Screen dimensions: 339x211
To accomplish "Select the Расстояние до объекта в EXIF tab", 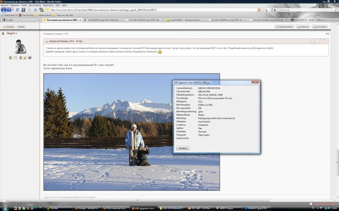I will tap(62, 20).
